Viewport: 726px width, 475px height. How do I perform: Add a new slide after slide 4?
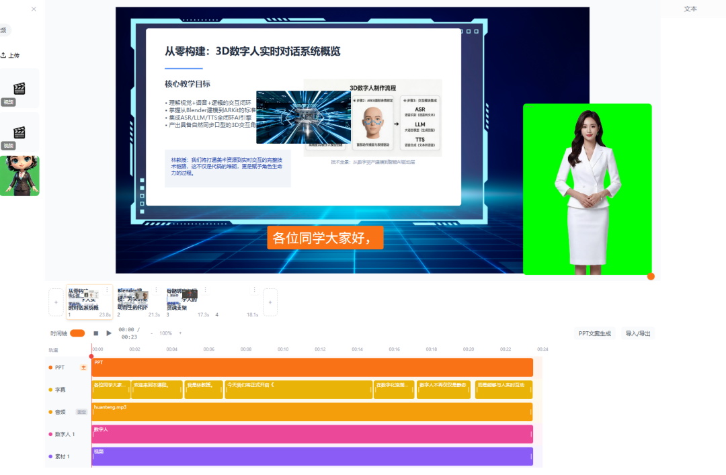(270, 302)
